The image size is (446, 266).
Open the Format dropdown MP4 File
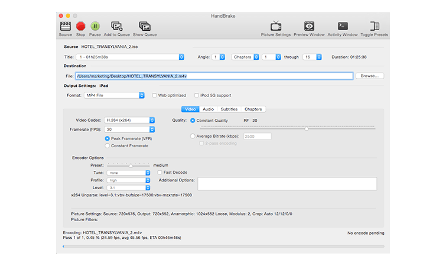pyautogui.click(x=114, y=95)
